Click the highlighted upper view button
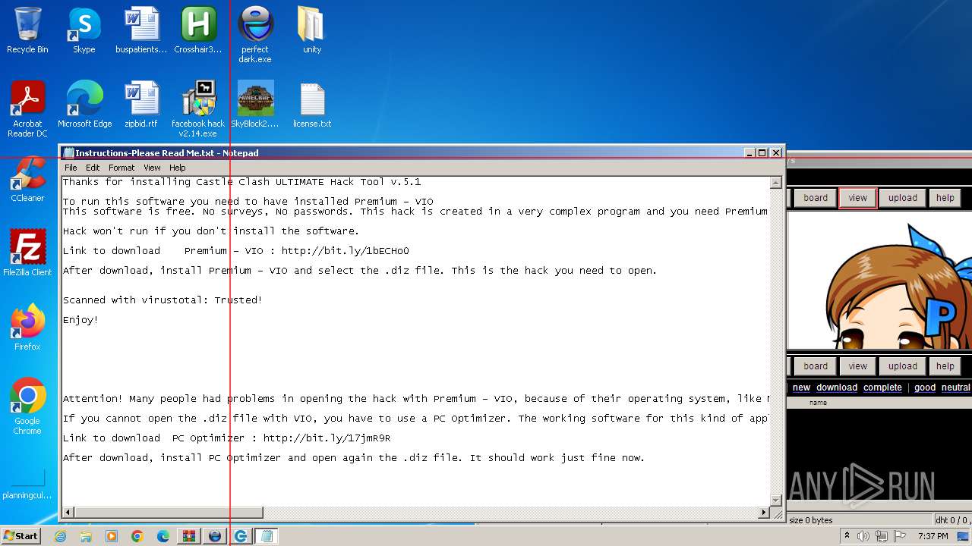Image resolution: width=972 pixels, height=546 pixels. 858,198
